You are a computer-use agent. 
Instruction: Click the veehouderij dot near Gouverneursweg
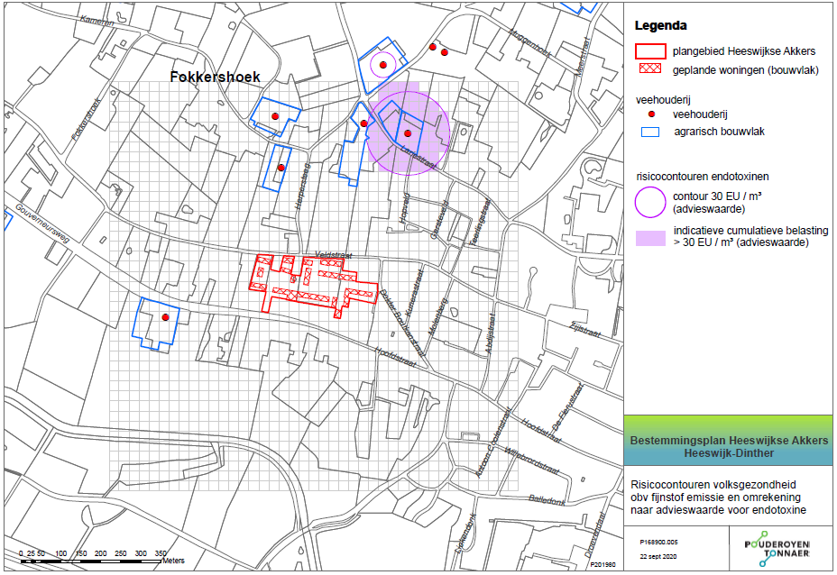(165, 317)
